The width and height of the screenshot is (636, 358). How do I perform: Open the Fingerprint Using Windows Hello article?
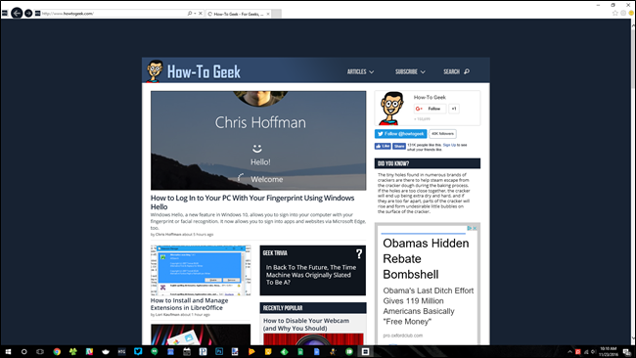pos(252,201)
